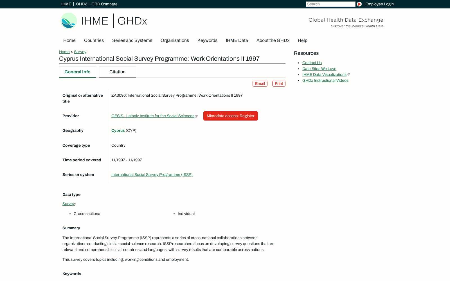Image resolution: width=450 pixels, height=281 pixels.
Task: Open the About the GHDx menu
Action: pyautogui.click(x=273, y=40)
